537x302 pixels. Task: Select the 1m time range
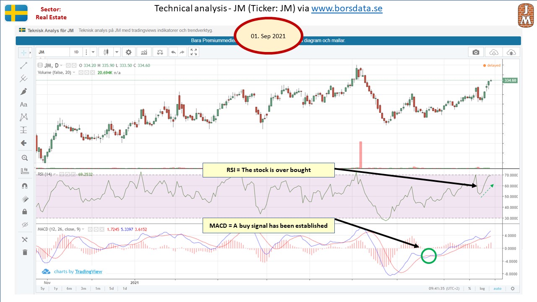97,289
